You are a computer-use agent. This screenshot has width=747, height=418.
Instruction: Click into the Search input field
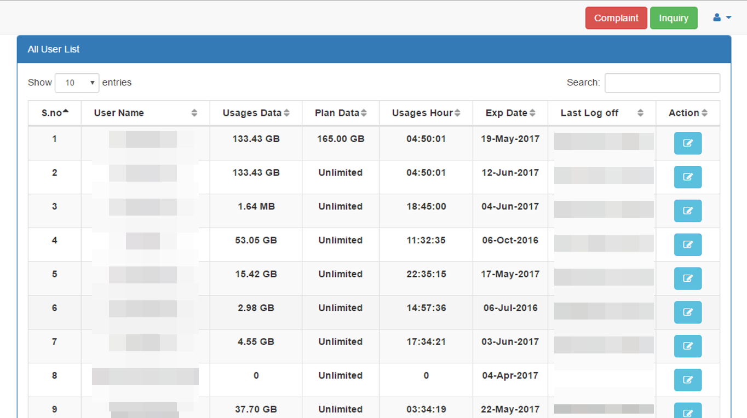(x=662, y=83)
